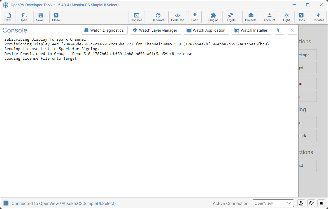Image resolution: width=328 pixels, height=209 pixels.
Task: Click the "Connected to OpenView" status text
Action: pos(63,203)
